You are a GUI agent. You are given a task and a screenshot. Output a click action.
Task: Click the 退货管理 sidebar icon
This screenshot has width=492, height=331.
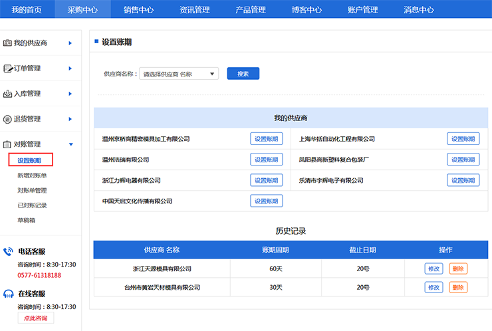[x=7, y=119]
